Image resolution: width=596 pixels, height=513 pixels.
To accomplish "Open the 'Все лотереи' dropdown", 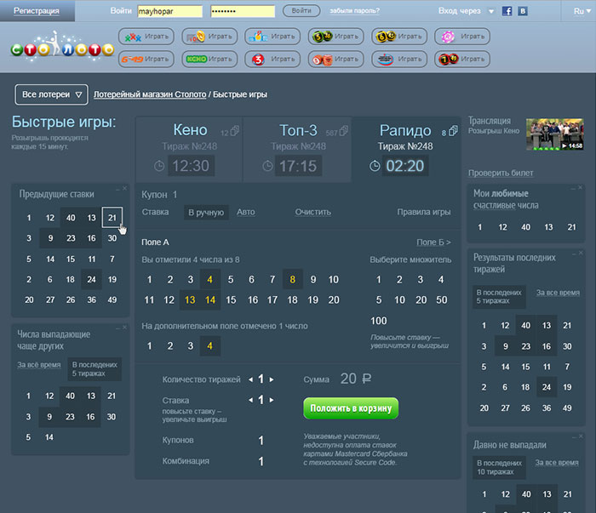I will pyautogui.click(x=52, y=94).
